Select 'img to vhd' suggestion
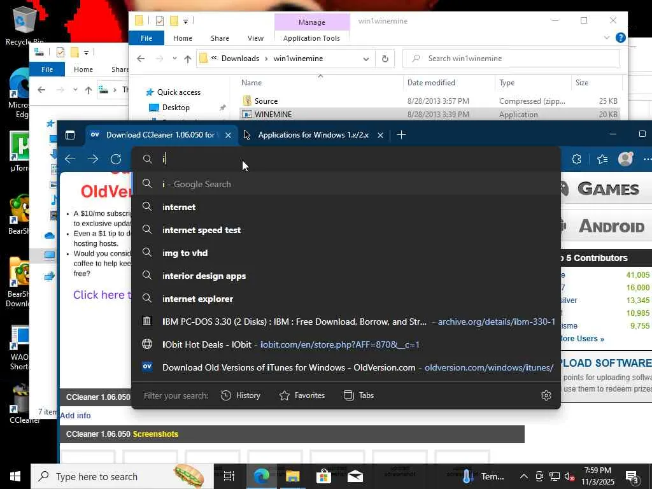This screenshot has height=489, width=652. [346, 253]
